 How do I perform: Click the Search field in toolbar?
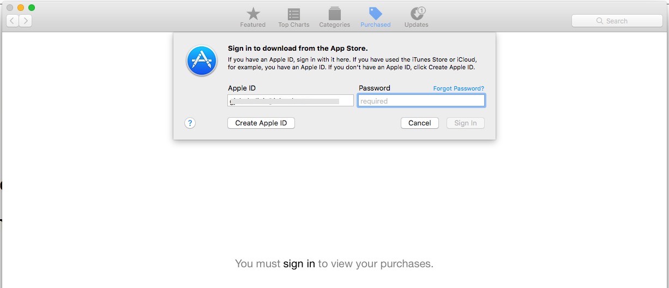click(617, 21)
